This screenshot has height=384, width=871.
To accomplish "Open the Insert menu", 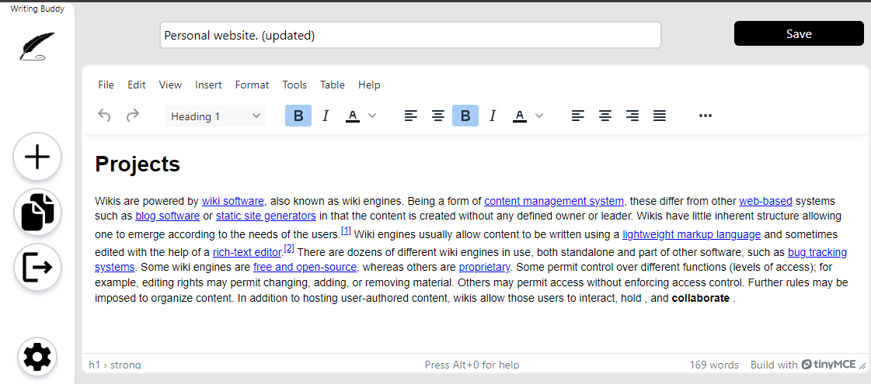I will click(x=208, y=85).
